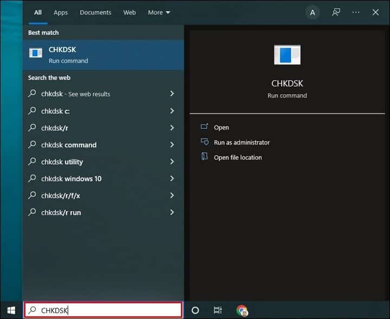Expand arrow next to 'chkdsk c:'

(x=172, y=110)
